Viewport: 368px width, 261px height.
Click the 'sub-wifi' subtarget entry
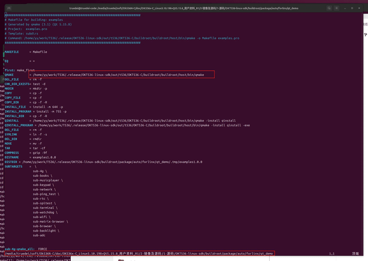(x=40, y=217)
